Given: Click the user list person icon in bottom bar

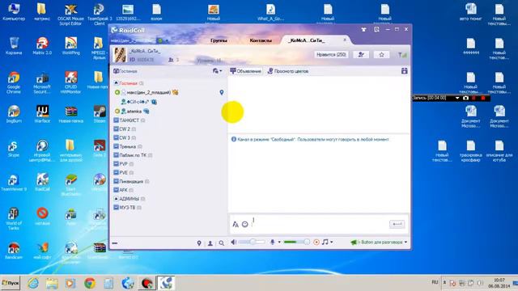Looking at the screenshot, I should [210, 243].
